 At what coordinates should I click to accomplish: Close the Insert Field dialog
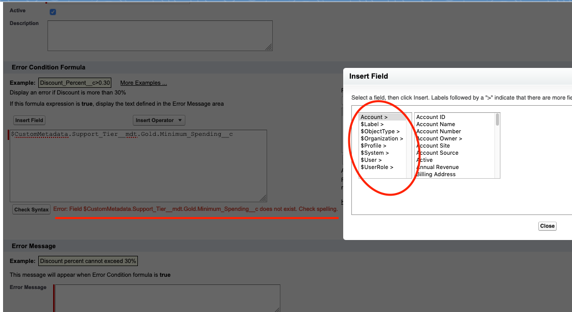547,226
